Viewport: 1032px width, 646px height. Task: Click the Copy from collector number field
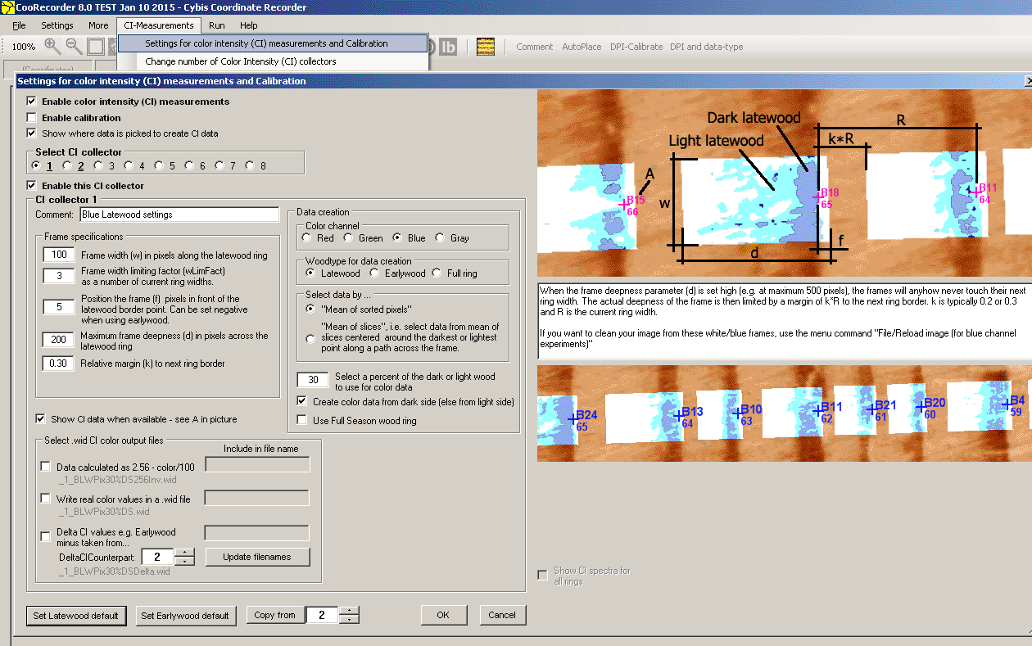(x=323, y=615)
